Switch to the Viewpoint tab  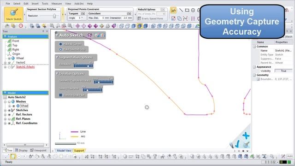(38, 150)
